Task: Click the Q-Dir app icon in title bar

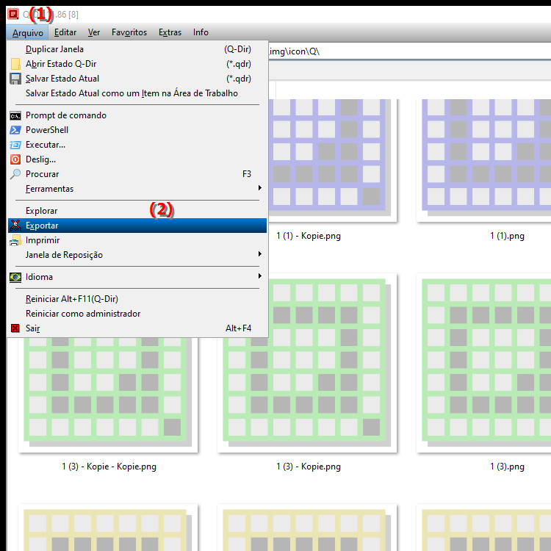Action: coord(13,14)
